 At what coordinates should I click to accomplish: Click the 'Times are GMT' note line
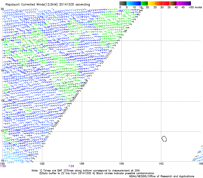click(x=85, y=171)
